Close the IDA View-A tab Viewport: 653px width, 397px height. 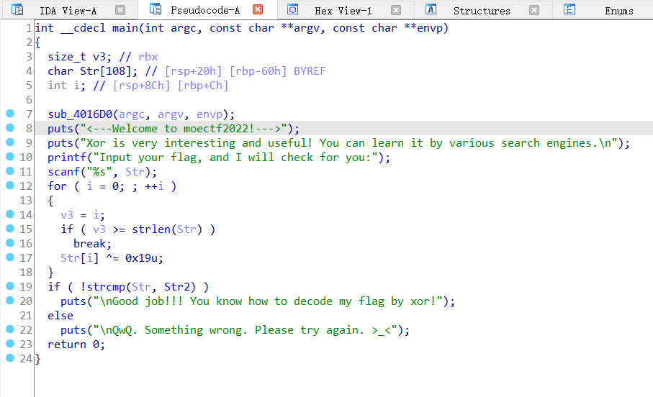coord(120,10)
